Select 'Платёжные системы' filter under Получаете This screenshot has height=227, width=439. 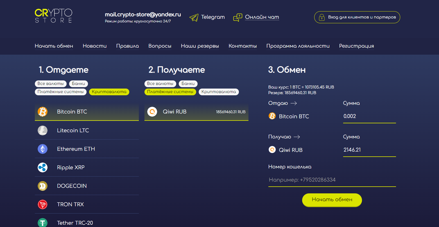[170, 92]
